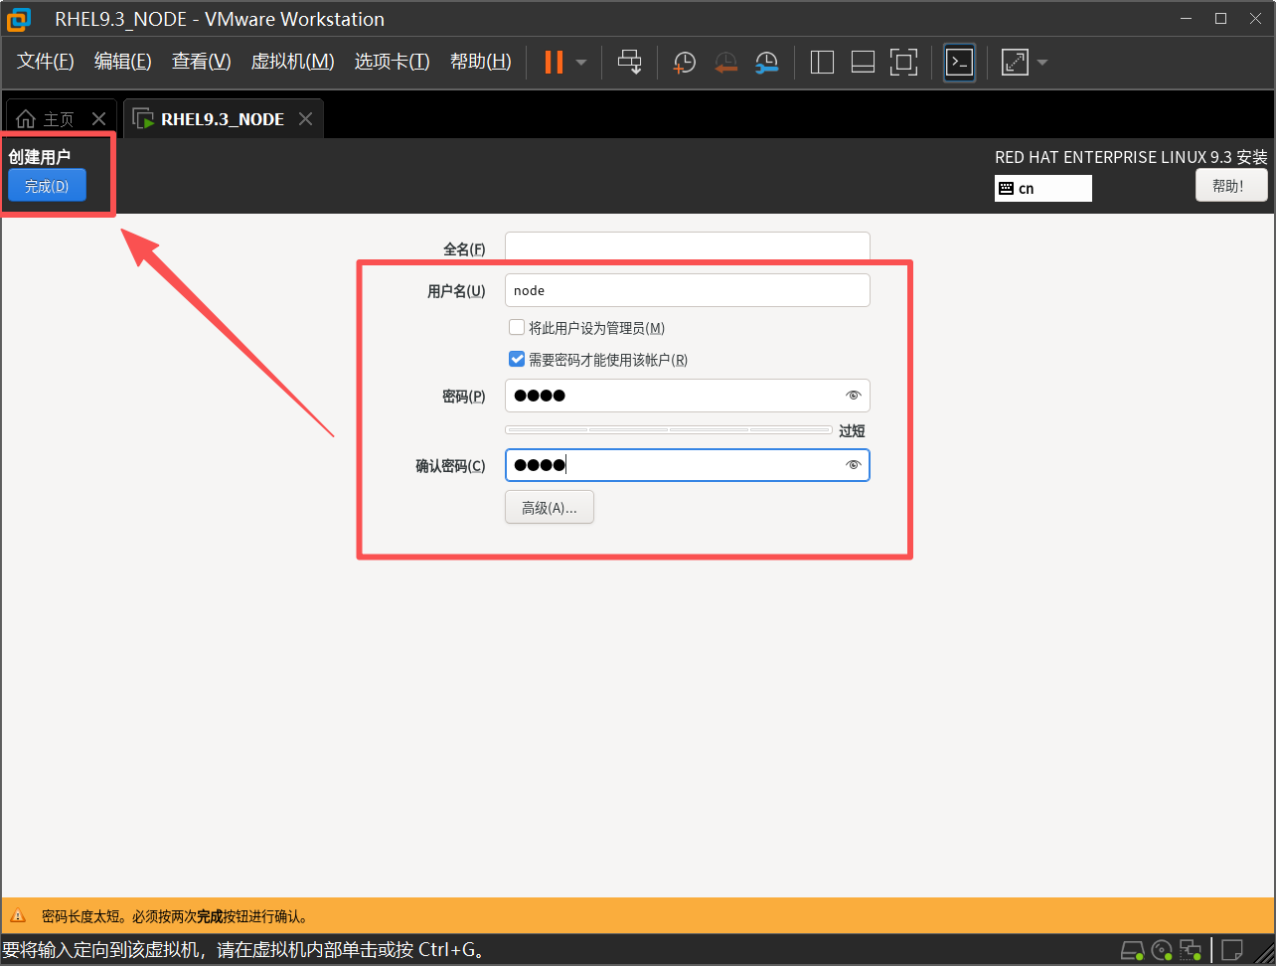Open the 查看(V) menu
The image size is (1276, 966).
(x=202, y=62)
